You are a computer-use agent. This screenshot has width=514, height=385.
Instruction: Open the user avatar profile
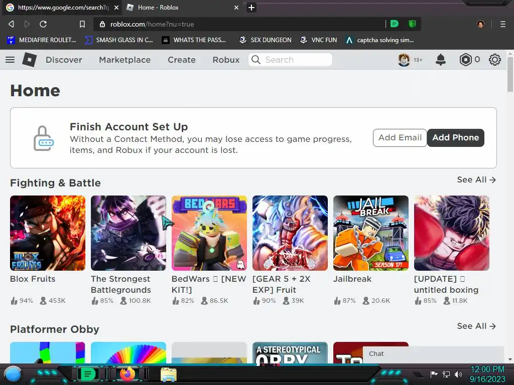[x=404, y=60]
